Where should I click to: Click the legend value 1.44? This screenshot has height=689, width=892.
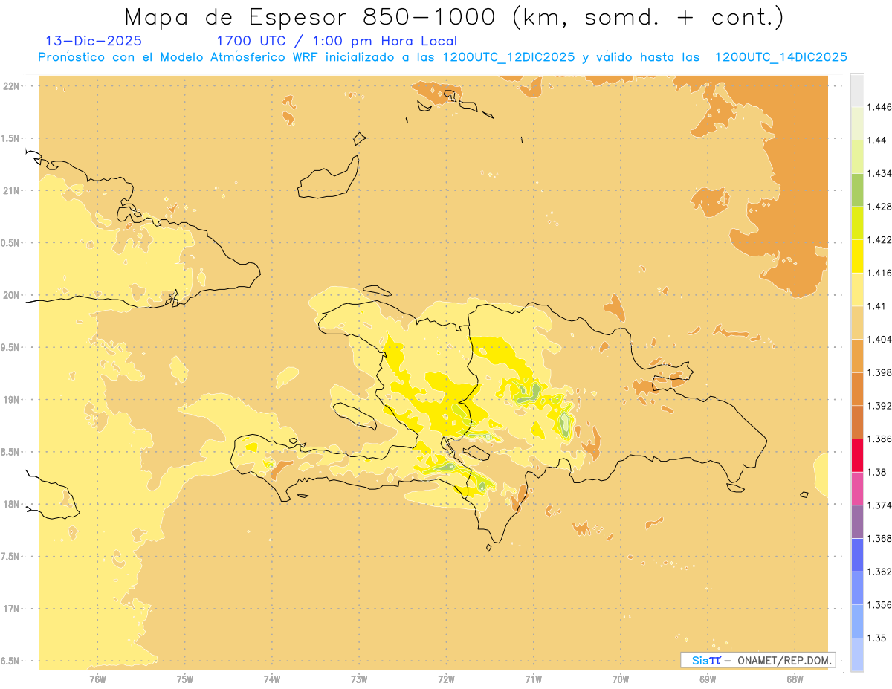[876, 140]
